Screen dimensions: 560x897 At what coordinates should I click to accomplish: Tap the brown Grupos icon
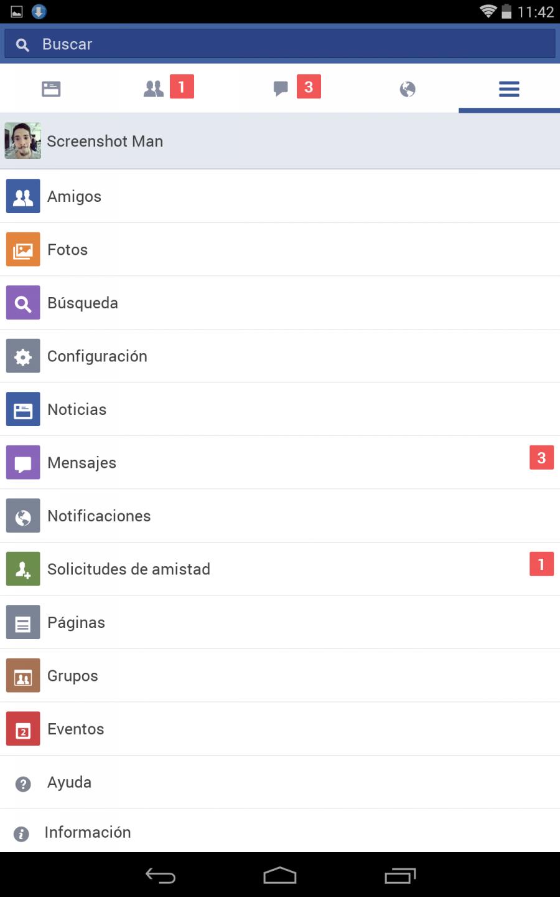[x=23, y=675]
